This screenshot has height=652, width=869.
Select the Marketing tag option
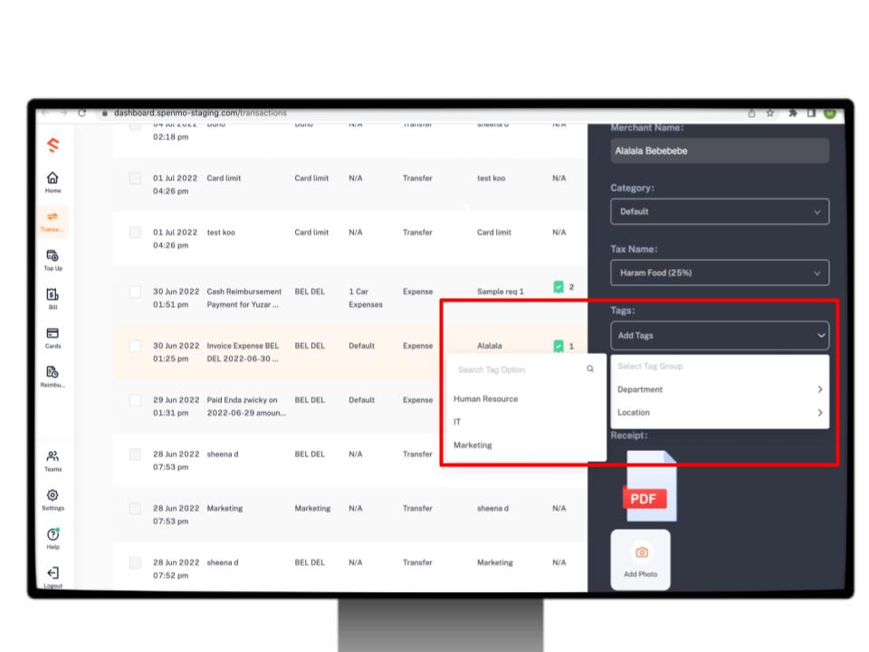point(473,446)
